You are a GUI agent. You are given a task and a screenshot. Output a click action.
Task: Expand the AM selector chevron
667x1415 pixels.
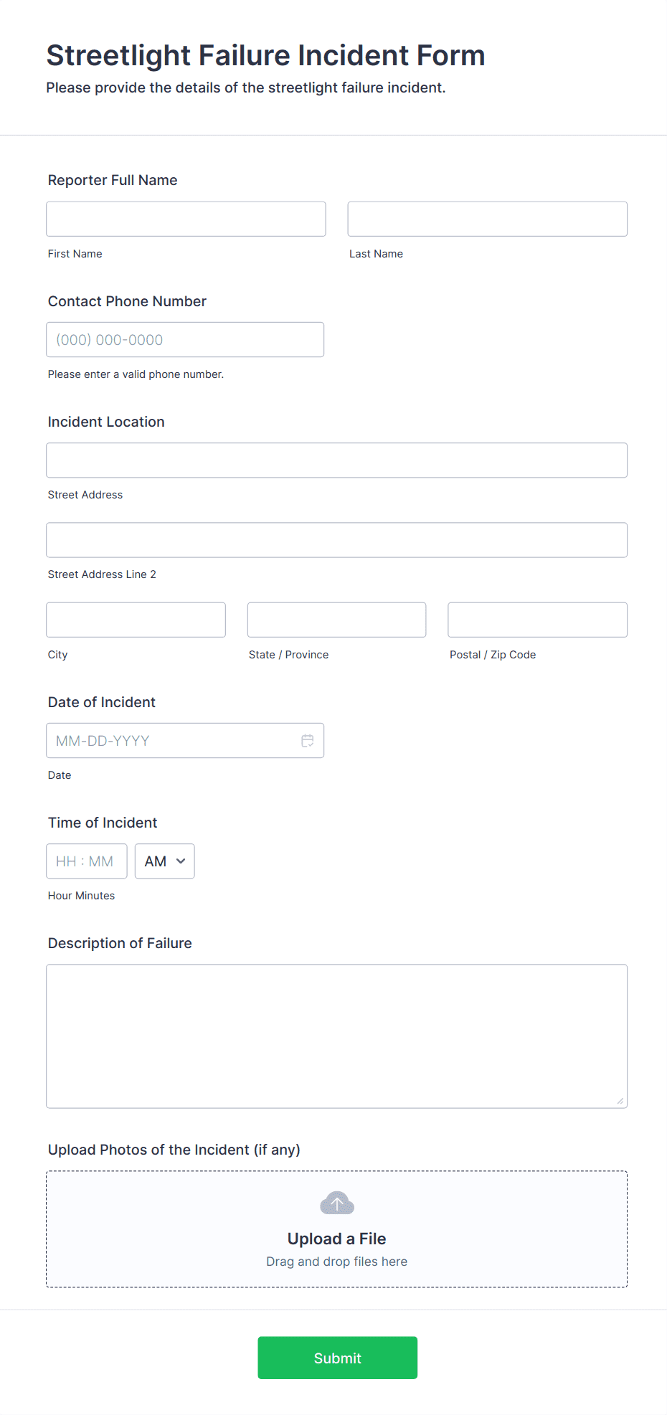[179, 861]
